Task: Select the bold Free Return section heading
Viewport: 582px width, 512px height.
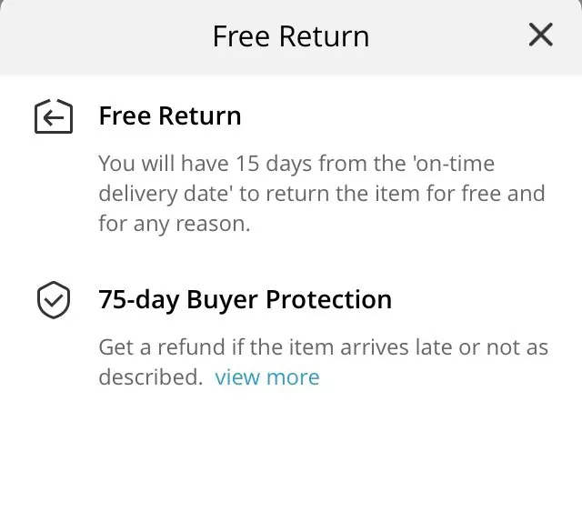Action: coord(170,116)
